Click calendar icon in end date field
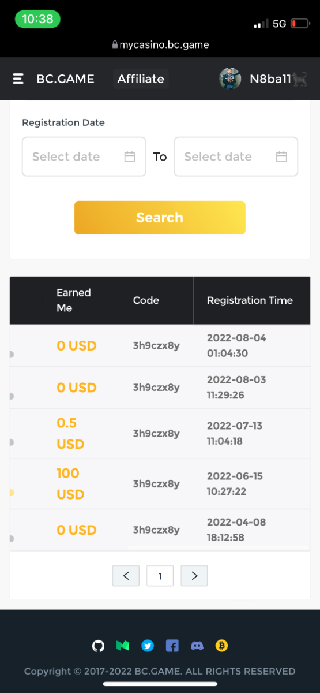320x693 pixels. [x=281, y=157]
